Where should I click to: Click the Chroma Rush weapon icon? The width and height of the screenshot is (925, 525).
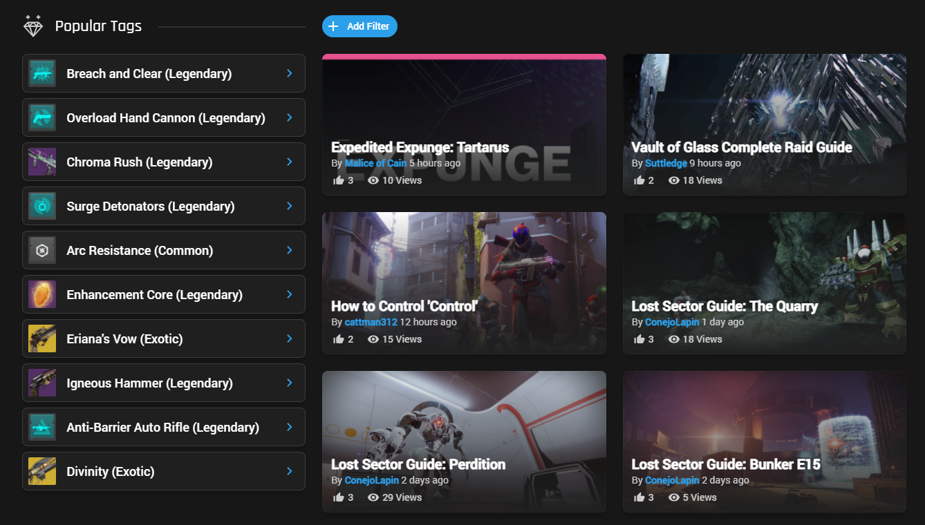42,162
